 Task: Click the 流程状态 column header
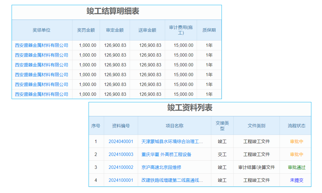click(296, 125)
